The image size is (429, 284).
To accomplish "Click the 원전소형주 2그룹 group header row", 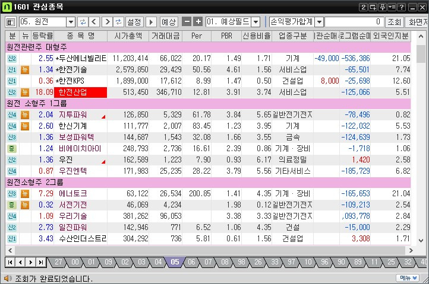I will click(208, 183).
